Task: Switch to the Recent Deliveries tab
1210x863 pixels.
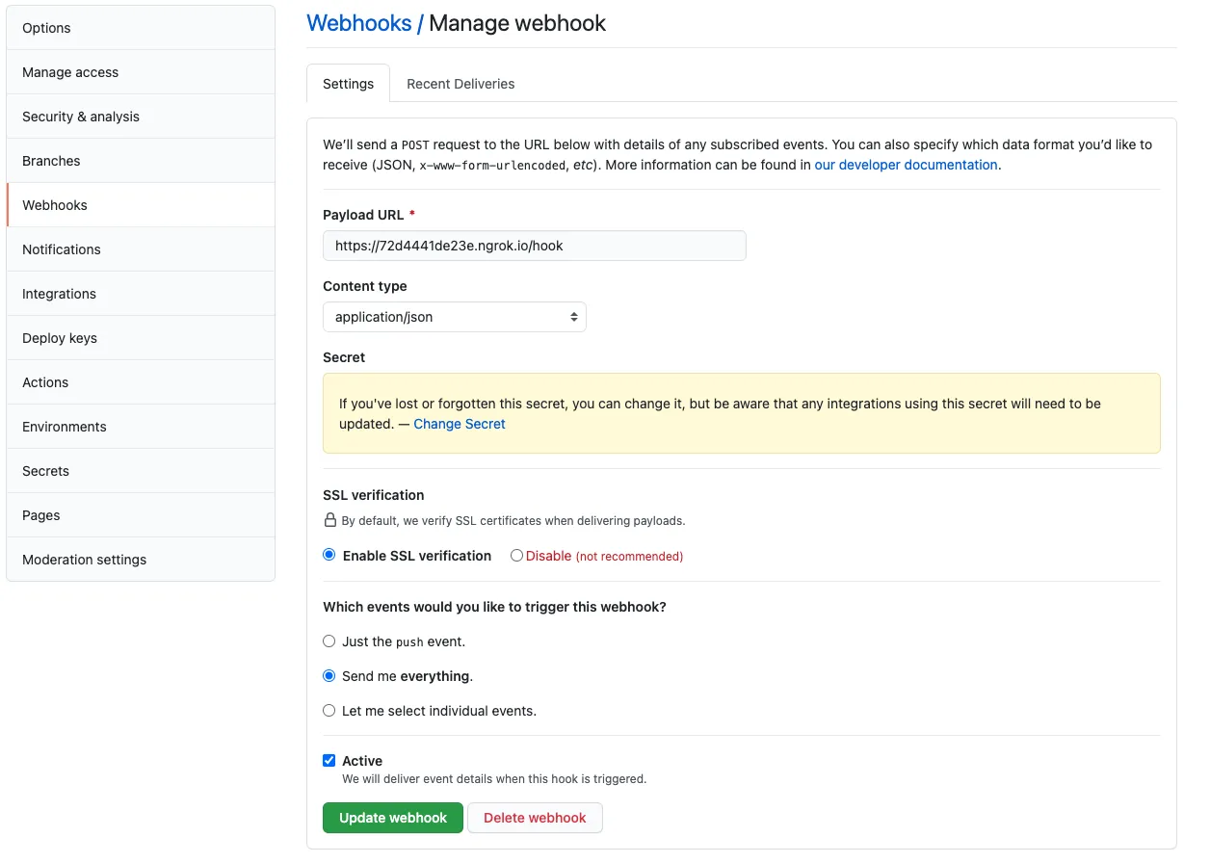Action: 460,84
